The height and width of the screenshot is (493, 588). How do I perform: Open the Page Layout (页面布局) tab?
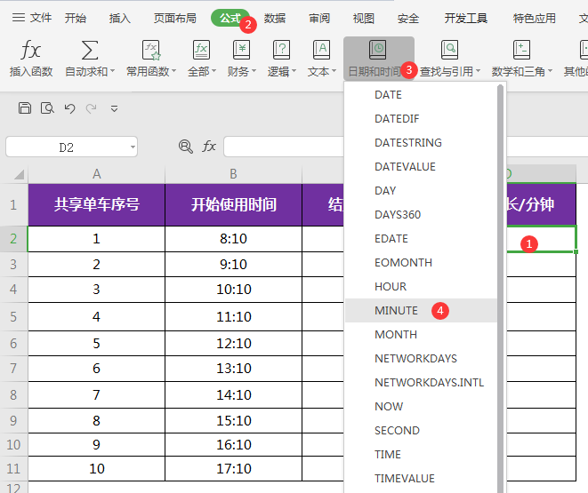click(174, 18)
